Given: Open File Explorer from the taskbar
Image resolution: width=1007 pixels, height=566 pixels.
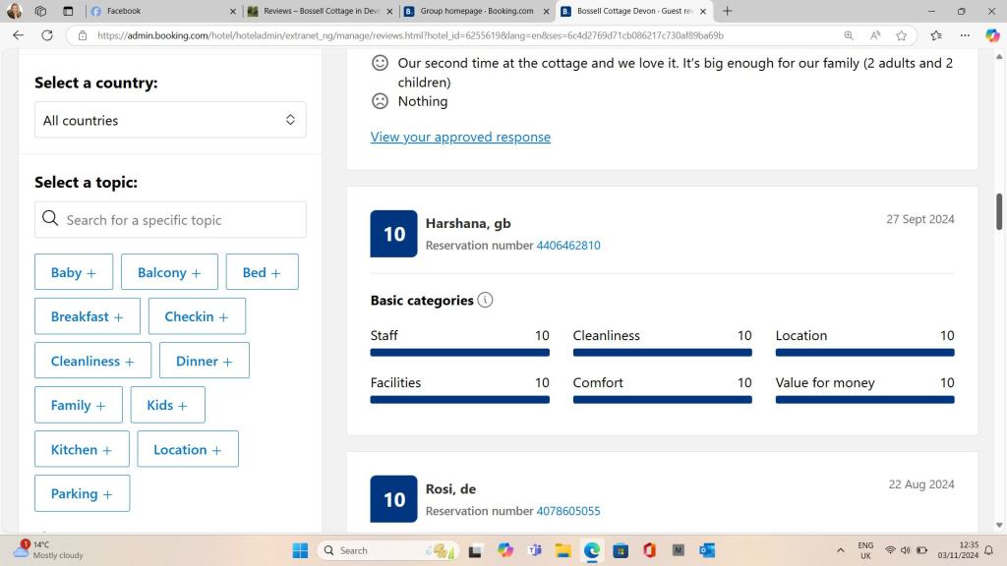Looking at the screenshot, I should [x=563, y=550].
